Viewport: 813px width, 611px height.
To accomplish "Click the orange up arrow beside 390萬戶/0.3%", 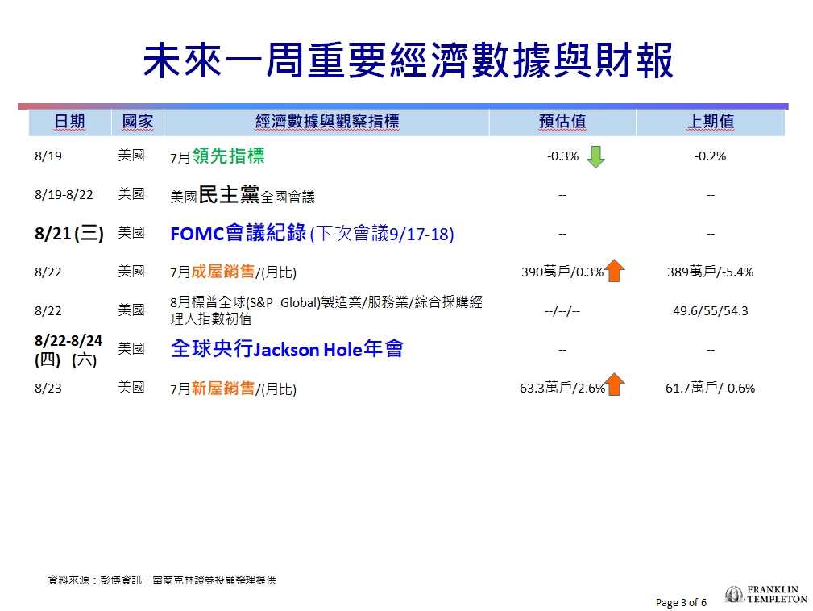I will pyautogui.click(x=615, y=270).
